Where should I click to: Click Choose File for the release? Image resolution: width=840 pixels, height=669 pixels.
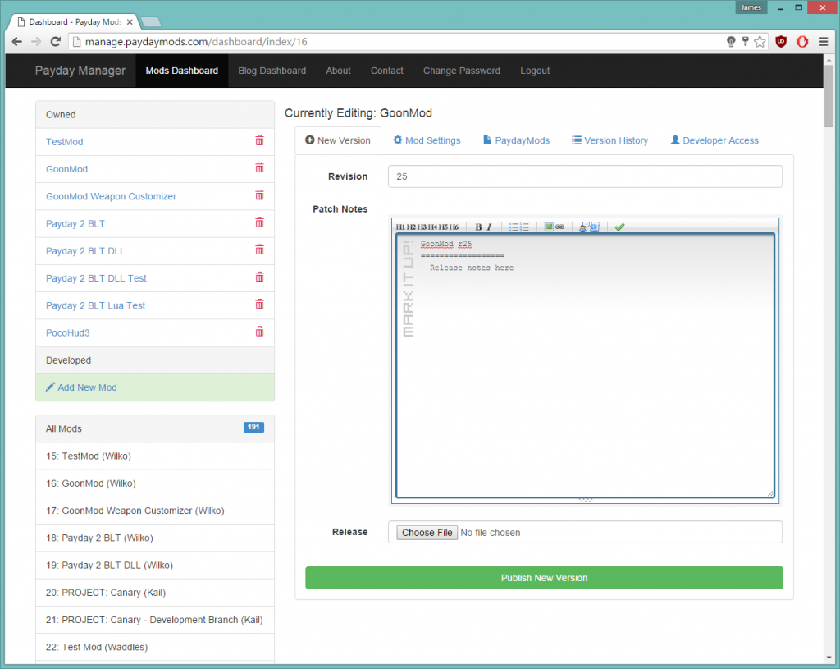[x=427, y=532]
